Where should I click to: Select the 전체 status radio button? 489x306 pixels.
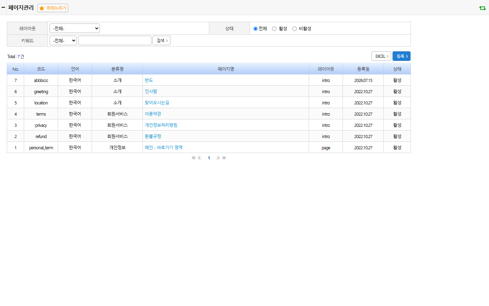(255, 29)
